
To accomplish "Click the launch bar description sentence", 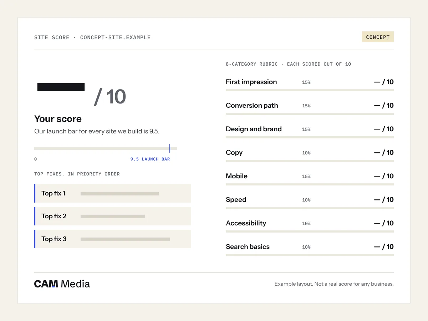I will point(97,131).
